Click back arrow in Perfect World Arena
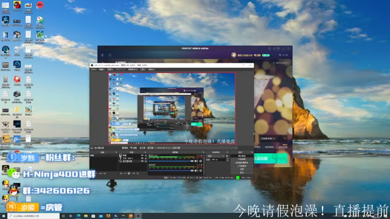Viewport: 390px width, 219px height. pos(102,55)
